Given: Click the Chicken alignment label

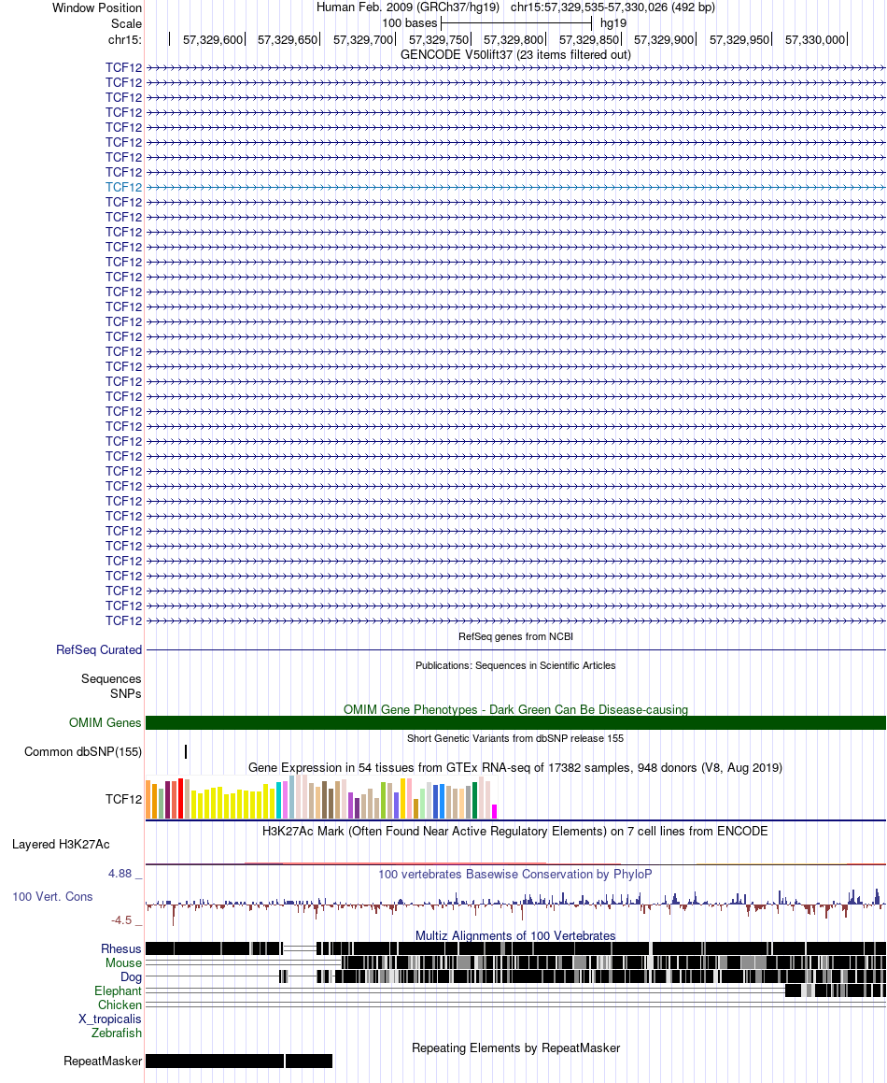Looking at the screenshot, I should point(120,1005).
